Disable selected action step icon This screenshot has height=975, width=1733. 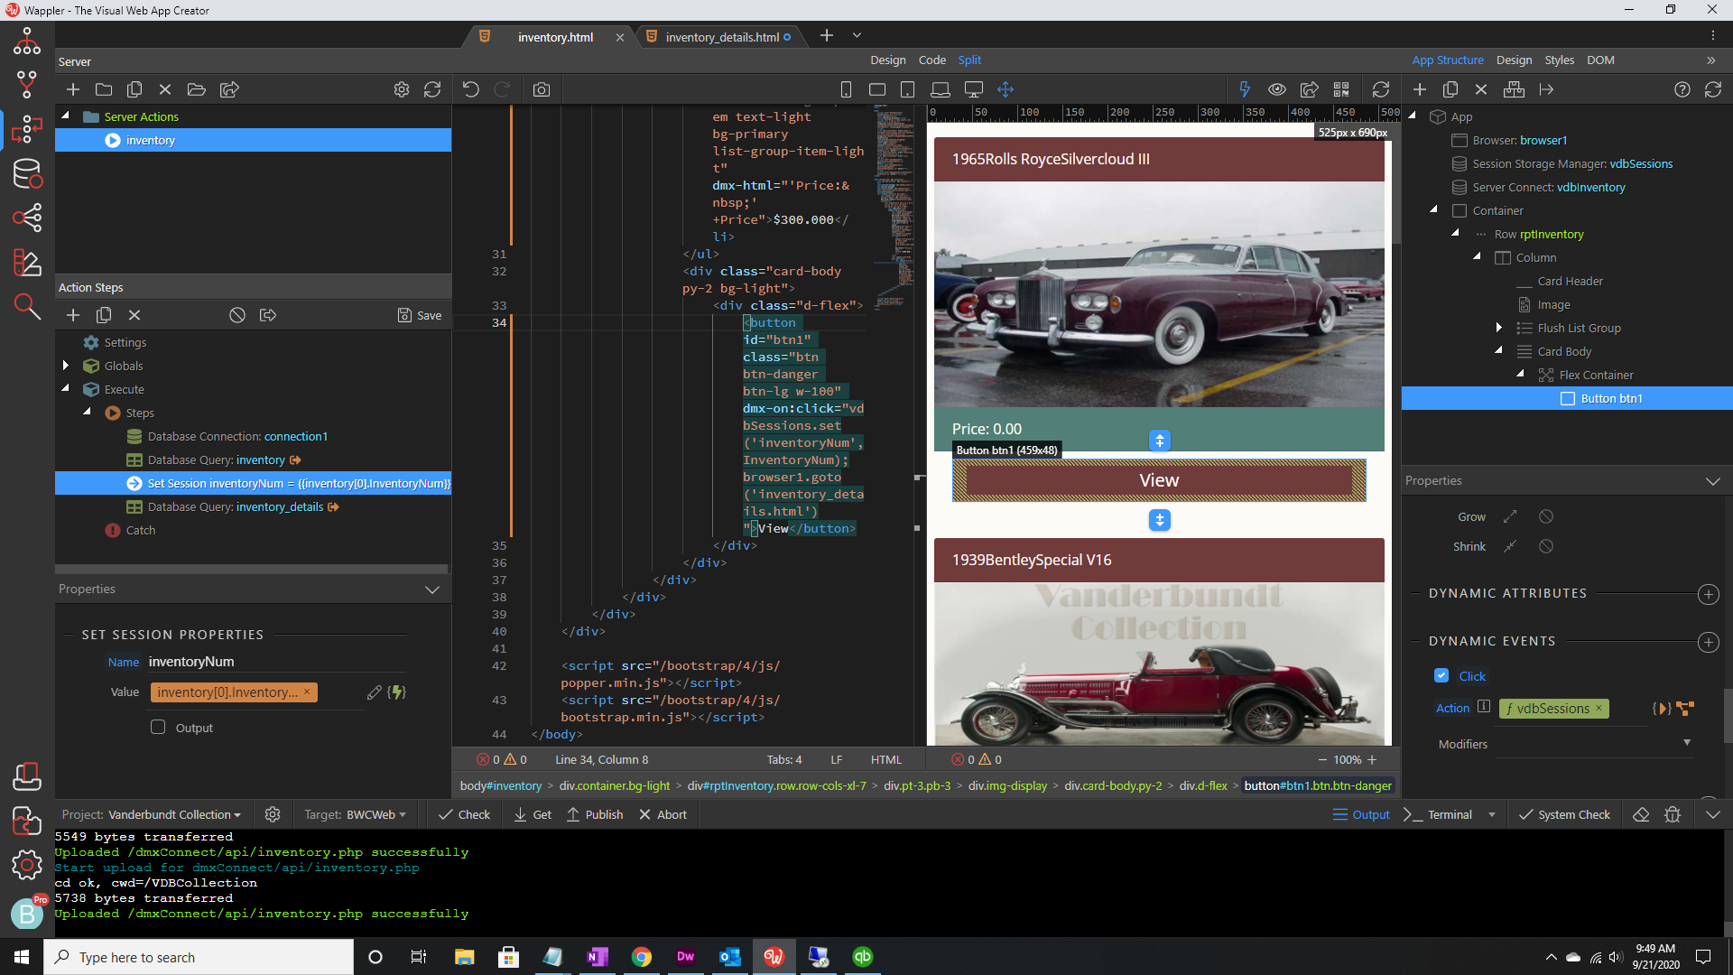click(x=237, y=315)
